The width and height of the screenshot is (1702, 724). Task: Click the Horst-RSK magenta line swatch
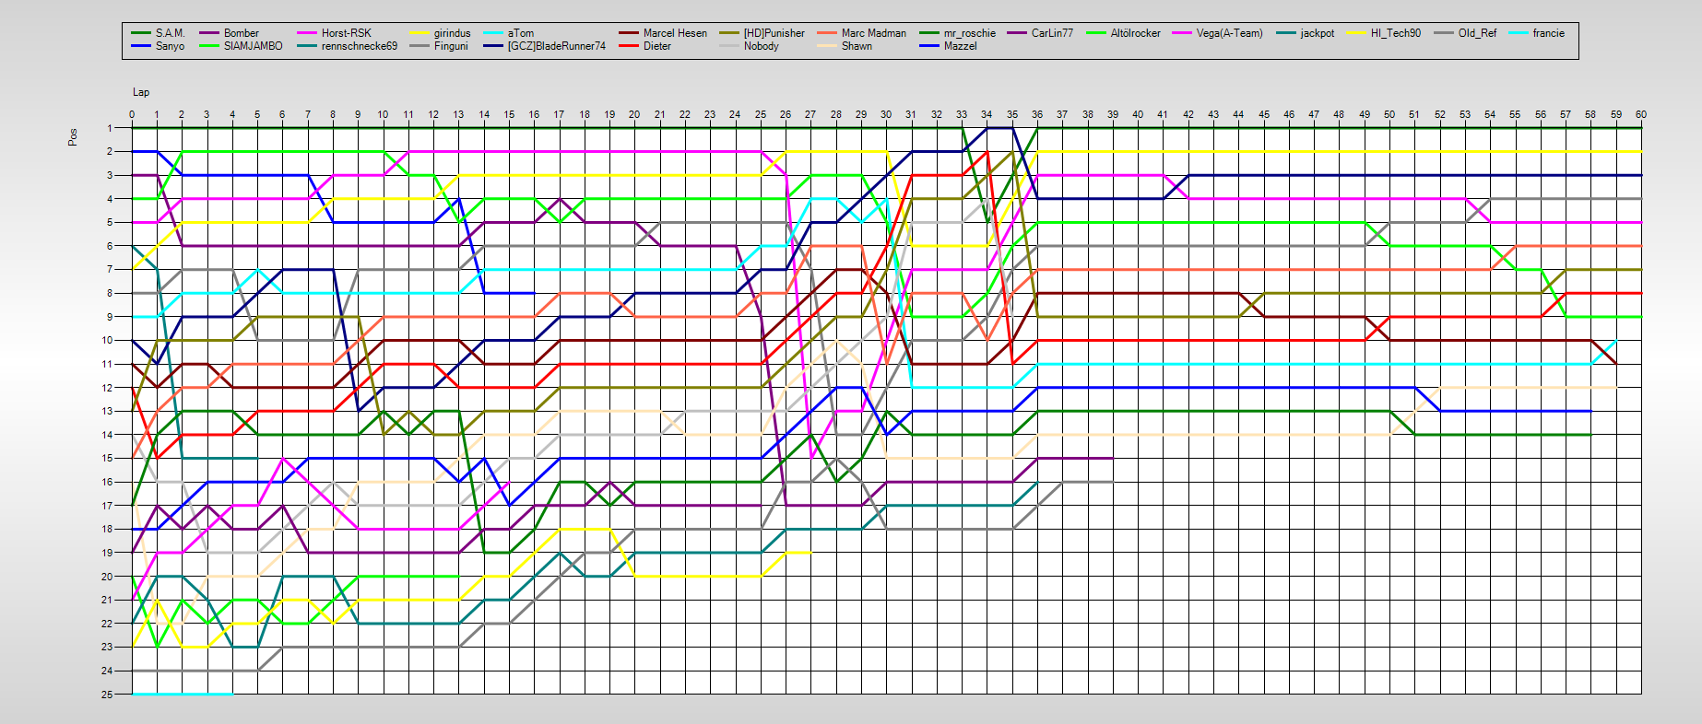(x=307, y=33)
